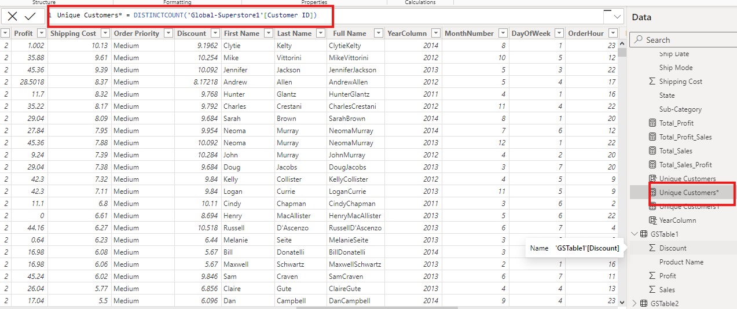Click the Total_Sales measure calculator icon

click(652, 151)
